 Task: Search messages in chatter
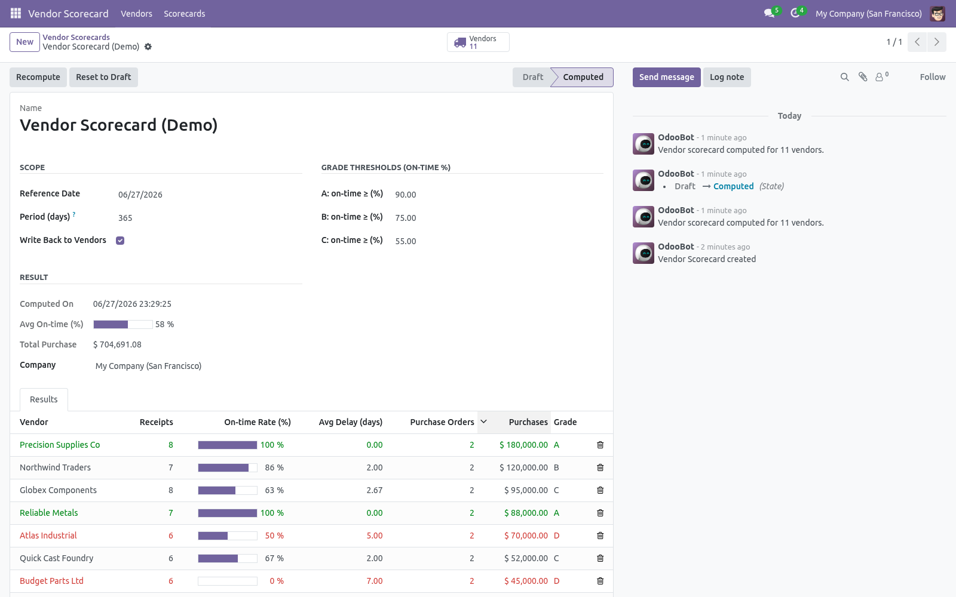[844, 77]
